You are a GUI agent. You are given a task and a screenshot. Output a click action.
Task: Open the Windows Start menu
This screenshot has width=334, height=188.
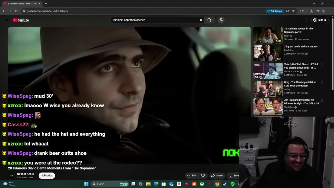click(x=86, y=184)
